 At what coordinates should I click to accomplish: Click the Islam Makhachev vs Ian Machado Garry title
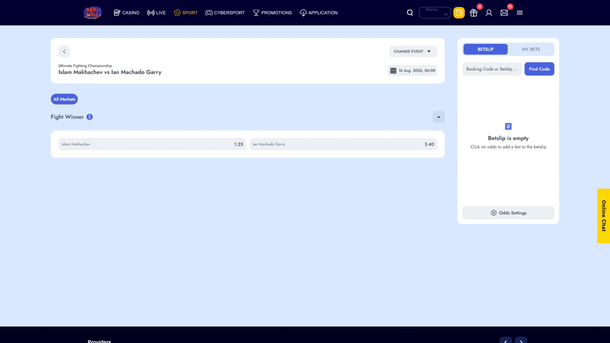(x=110, y=72)
